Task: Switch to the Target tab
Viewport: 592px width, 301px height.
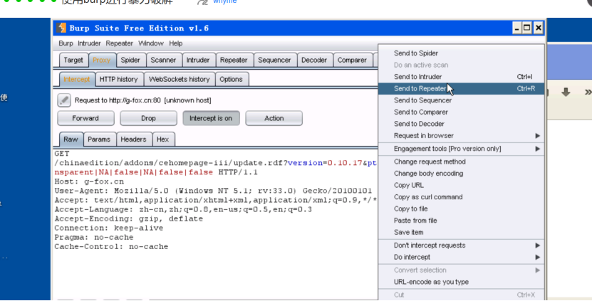Action: tap(73, 60)
